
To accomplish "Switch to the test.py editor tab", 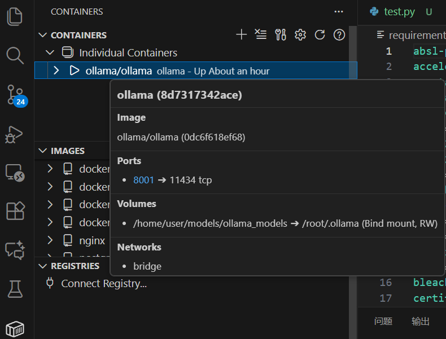I will pyautogui.click(x=399, y=11).
